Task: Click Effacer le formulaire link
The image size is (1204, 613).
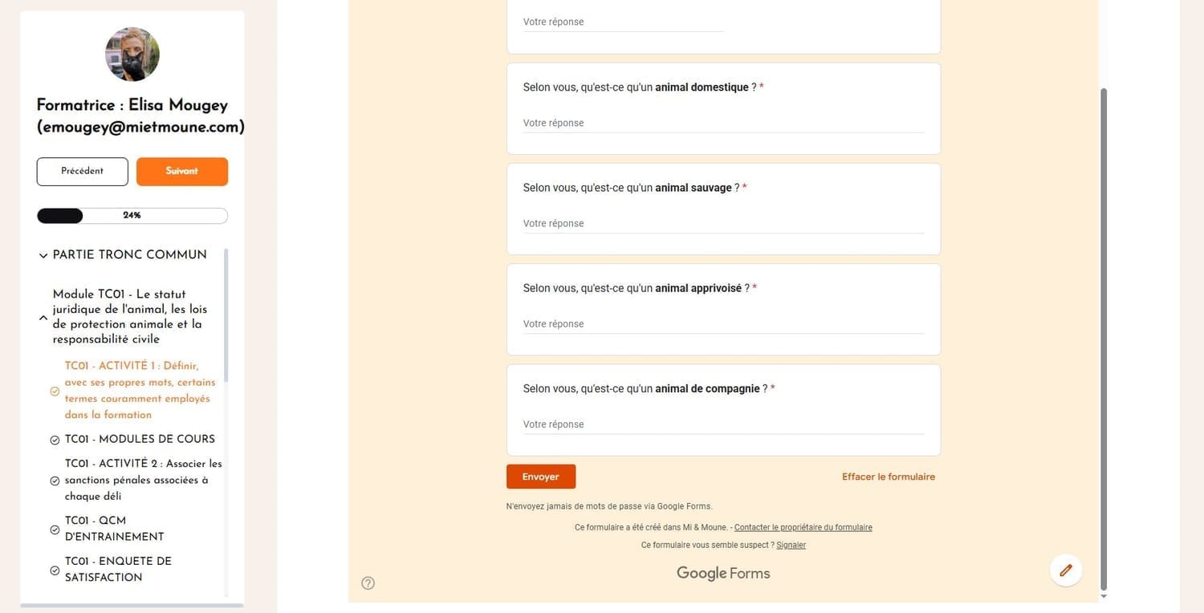Action: [x=888, y=477]
